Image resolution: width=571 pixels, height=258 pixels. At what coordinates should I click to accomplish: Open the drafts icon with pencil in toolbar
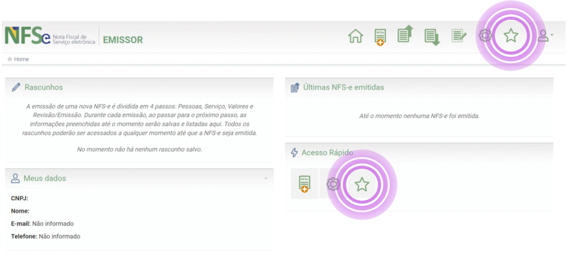coord(459,36)
